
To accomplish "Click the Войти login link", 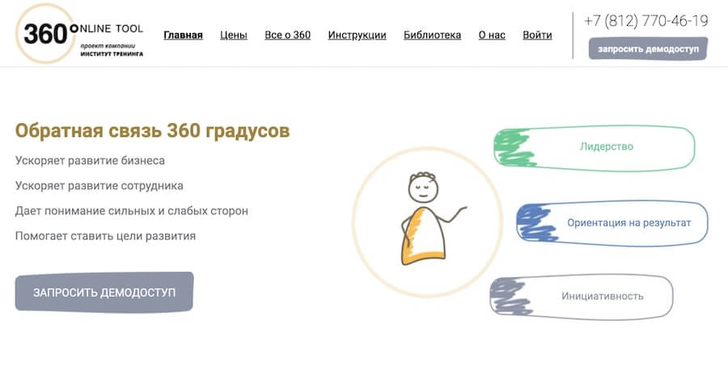I will (537, 35).
